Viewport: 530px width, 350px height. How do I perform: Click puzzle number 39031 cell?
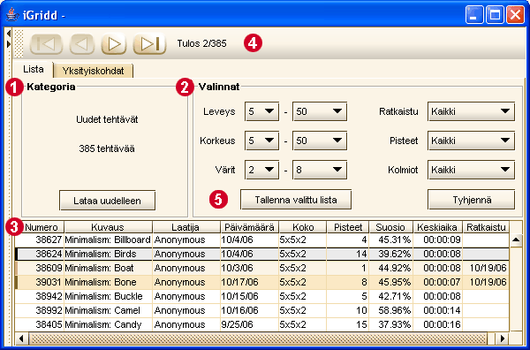tap(41, 282)
